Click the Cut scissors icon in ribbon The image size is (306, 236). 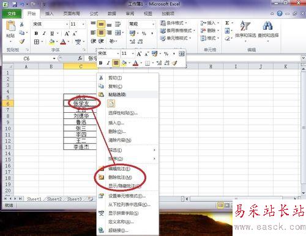click(x=21, y=24)
